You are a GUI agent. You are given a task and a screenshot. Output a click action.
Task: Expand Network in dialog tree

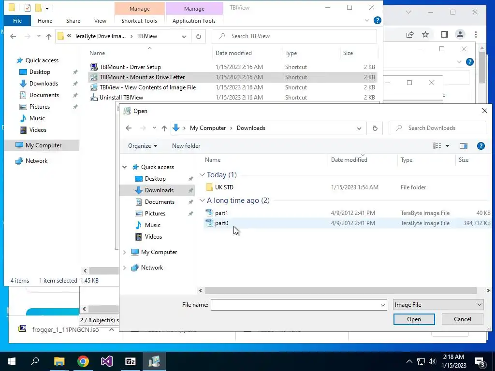(125, 268)
